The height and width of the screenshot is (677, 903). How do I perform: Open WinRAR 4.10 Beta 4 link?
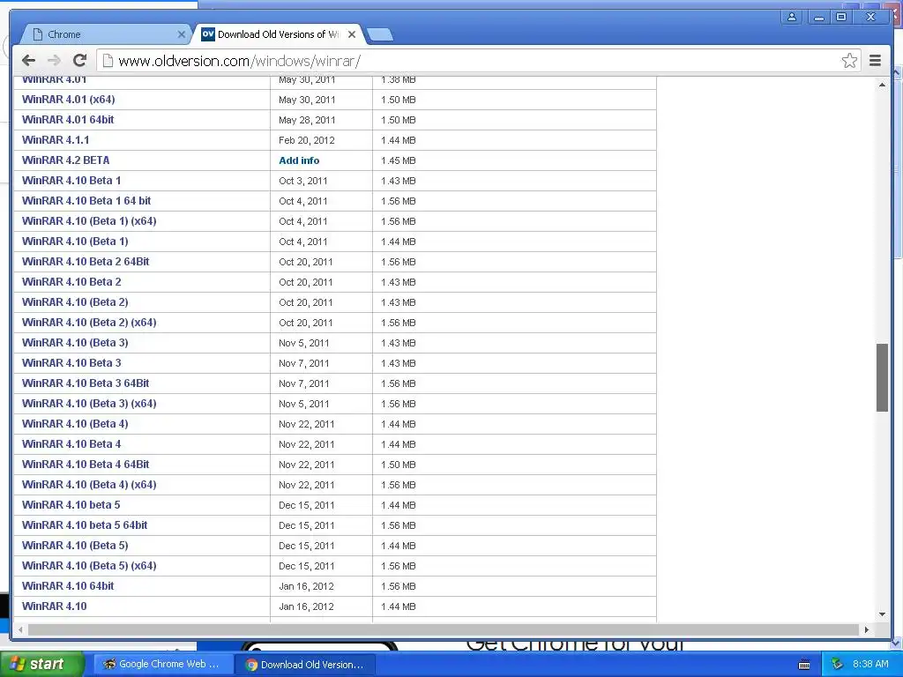click(x=71, y=444)
